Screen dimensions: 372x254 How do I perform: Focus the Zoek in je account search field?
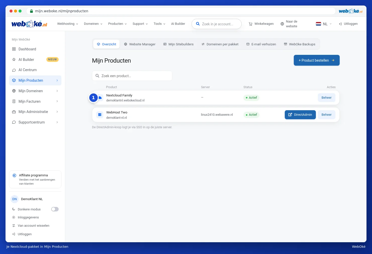(x=217, y=24)
